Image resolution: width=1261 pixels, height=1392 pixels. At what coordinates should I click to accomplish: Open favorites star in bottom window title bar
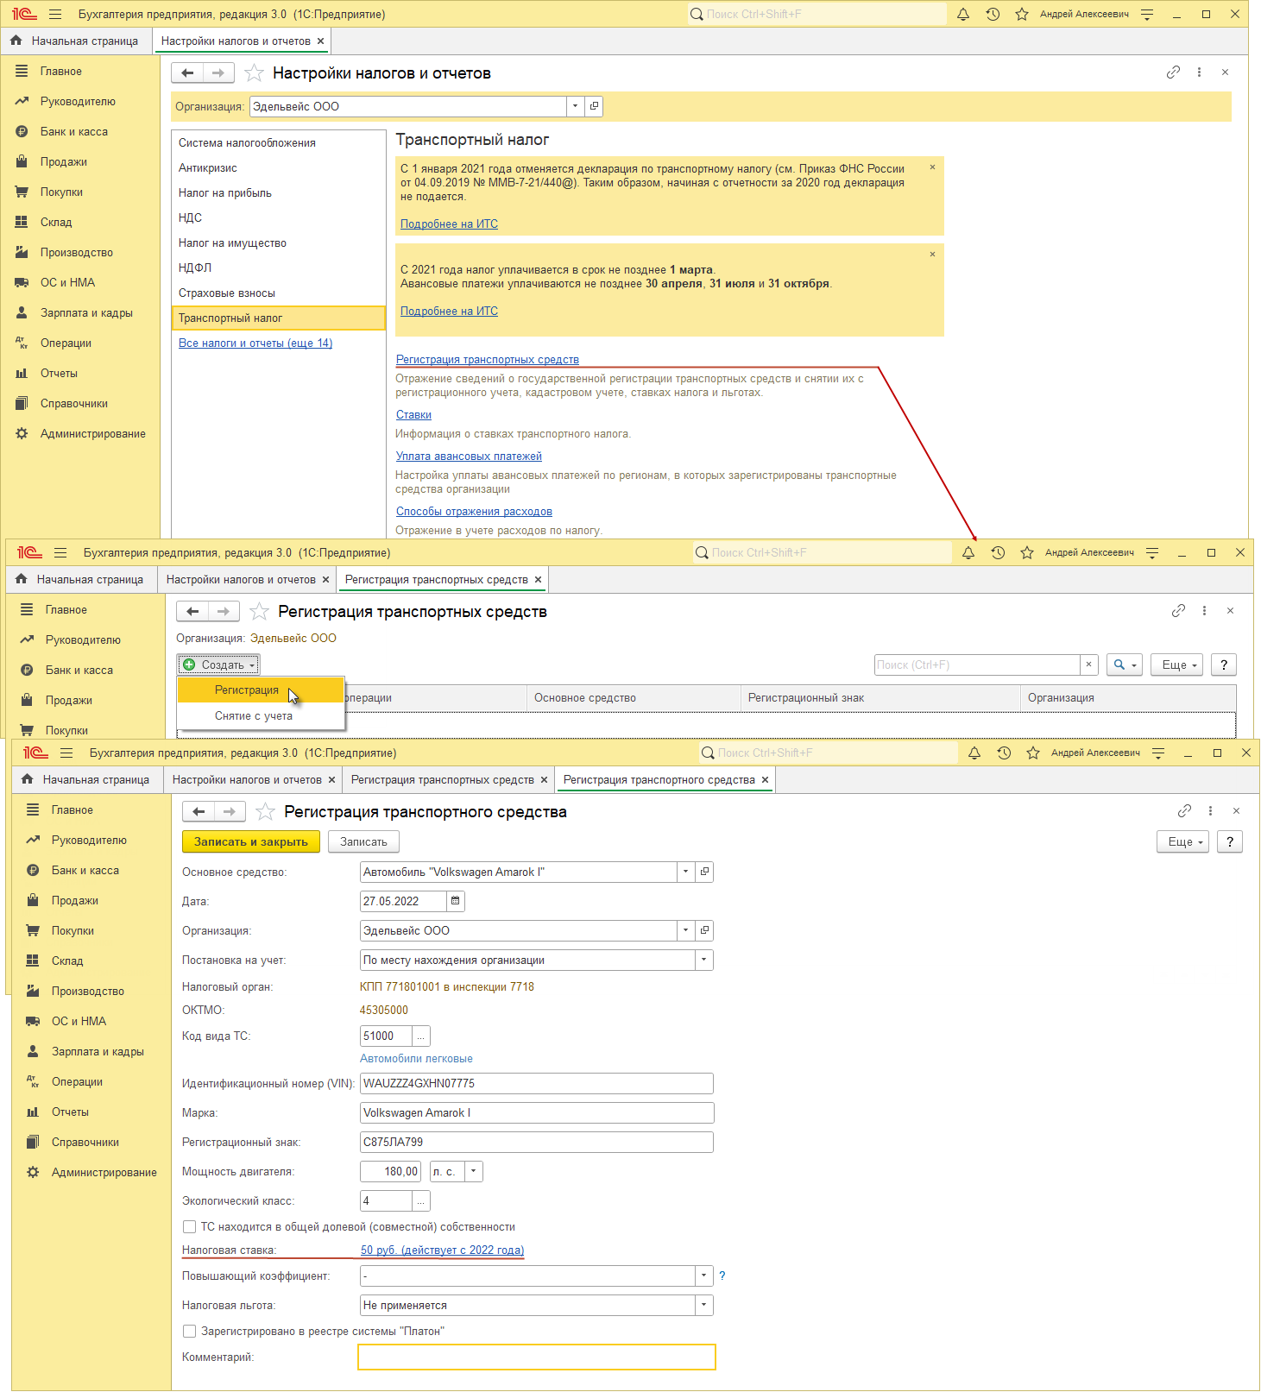pyautogui.click(x=1033, y=753)
